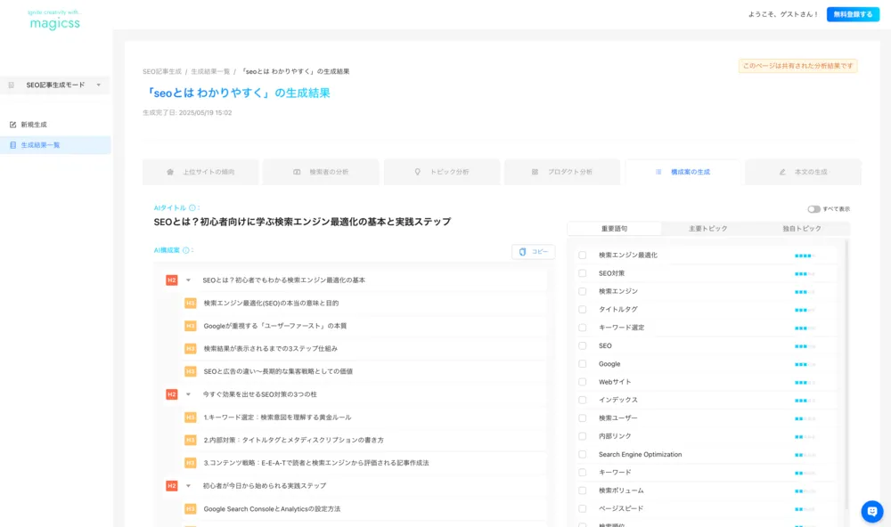Click the H2 badge for 初心者が今日から始められる row
The width and height of the screenshot is (891, 527).
[x=172, y=485]
